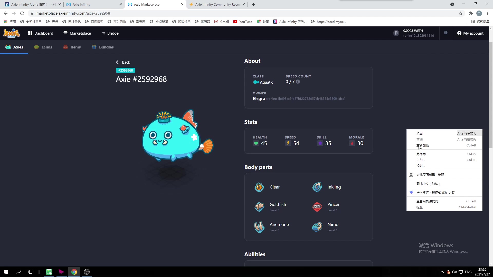493x277 pixels.
Task: Go to the Bridge page
Action: click(x=110, y=33)
